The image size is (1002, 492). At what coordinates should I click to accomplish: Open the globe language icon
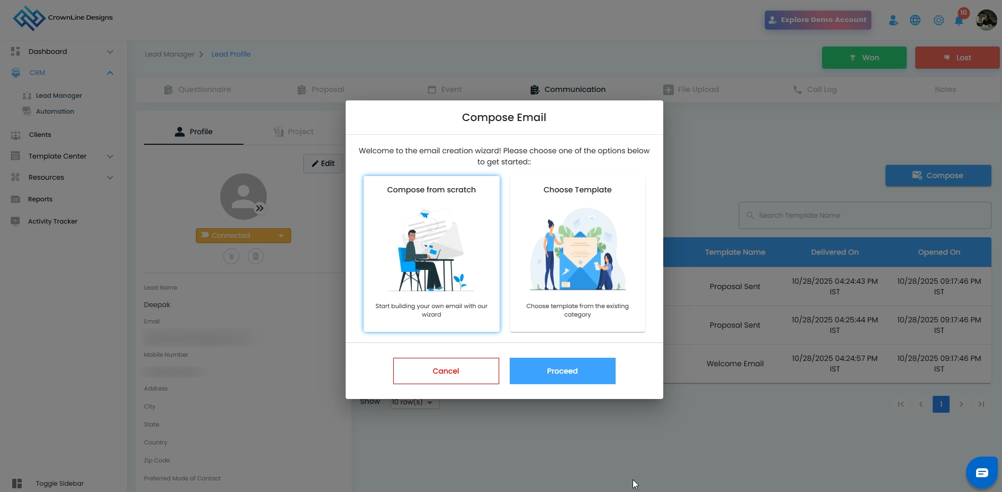915,20
